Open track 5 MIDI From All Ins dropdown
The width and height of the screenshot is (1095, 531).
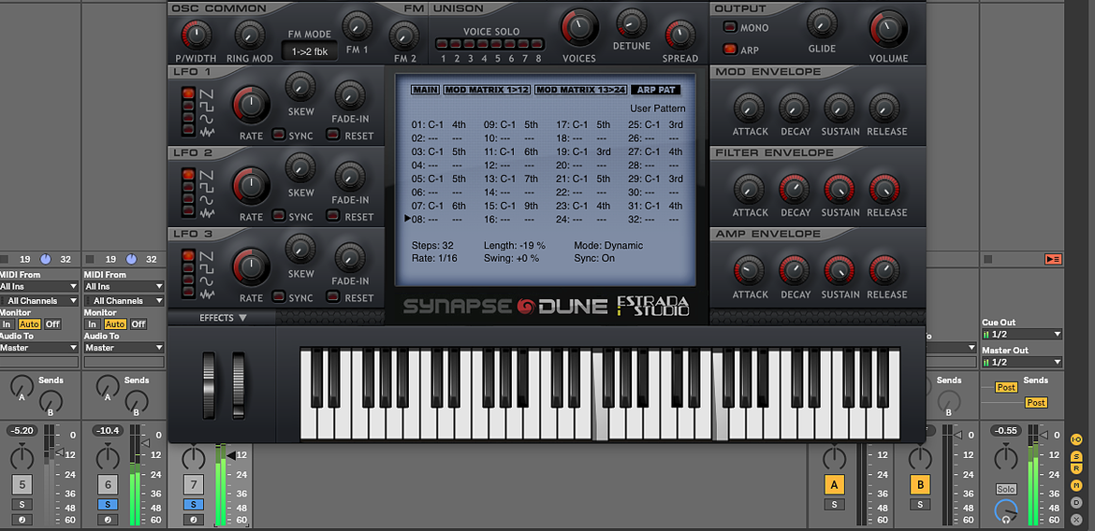point(38,287)
